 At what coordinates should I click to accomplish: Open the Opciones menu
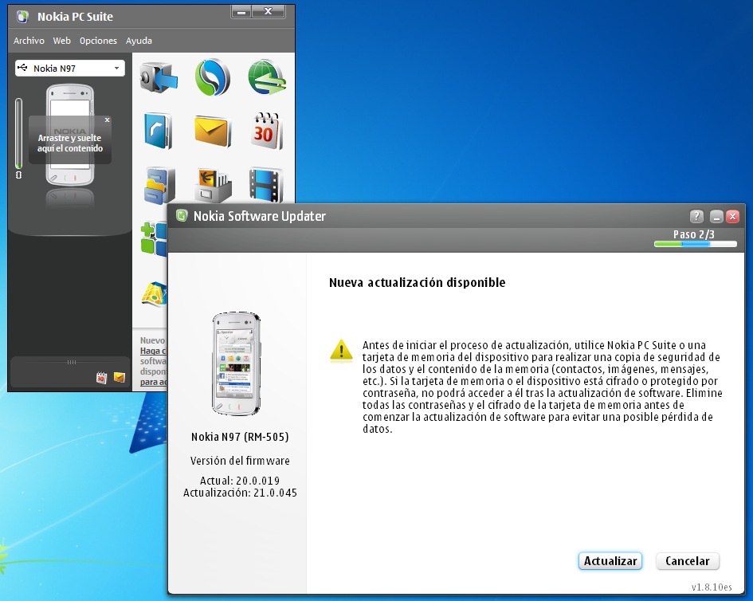(x=98, y=41)
